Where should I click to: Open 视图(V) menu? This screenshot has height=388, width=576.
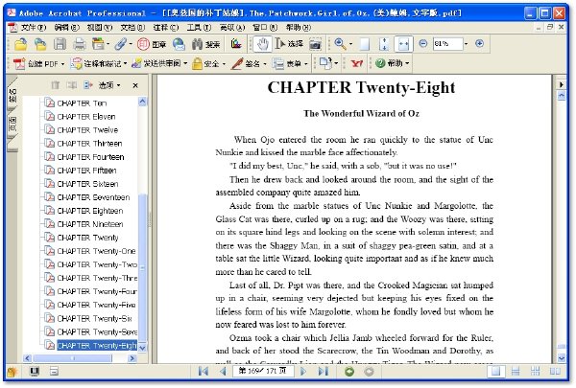(x=100, y=27)
